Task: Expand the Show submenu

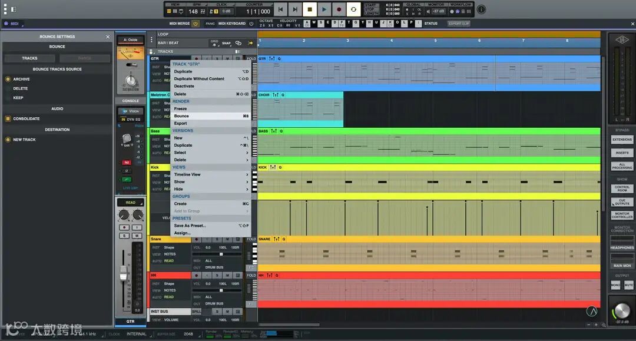Action: 210,181
